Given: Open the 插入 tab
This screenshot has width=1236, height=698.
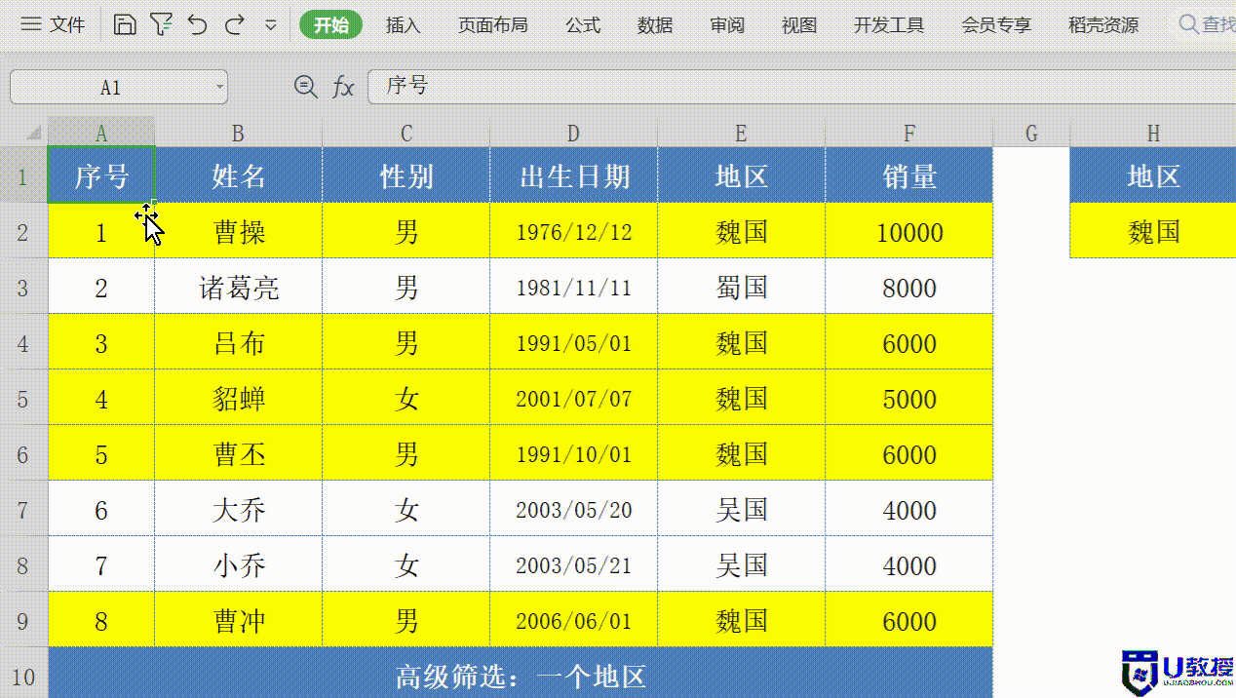Looking at the screenshot, I should [x=404, y=25].
